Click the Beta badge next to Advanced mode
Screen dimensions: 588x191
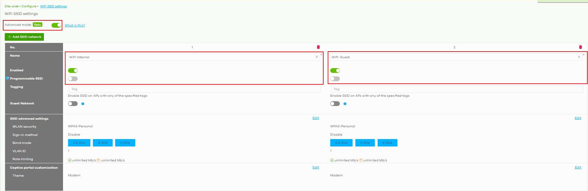point(38,25)
